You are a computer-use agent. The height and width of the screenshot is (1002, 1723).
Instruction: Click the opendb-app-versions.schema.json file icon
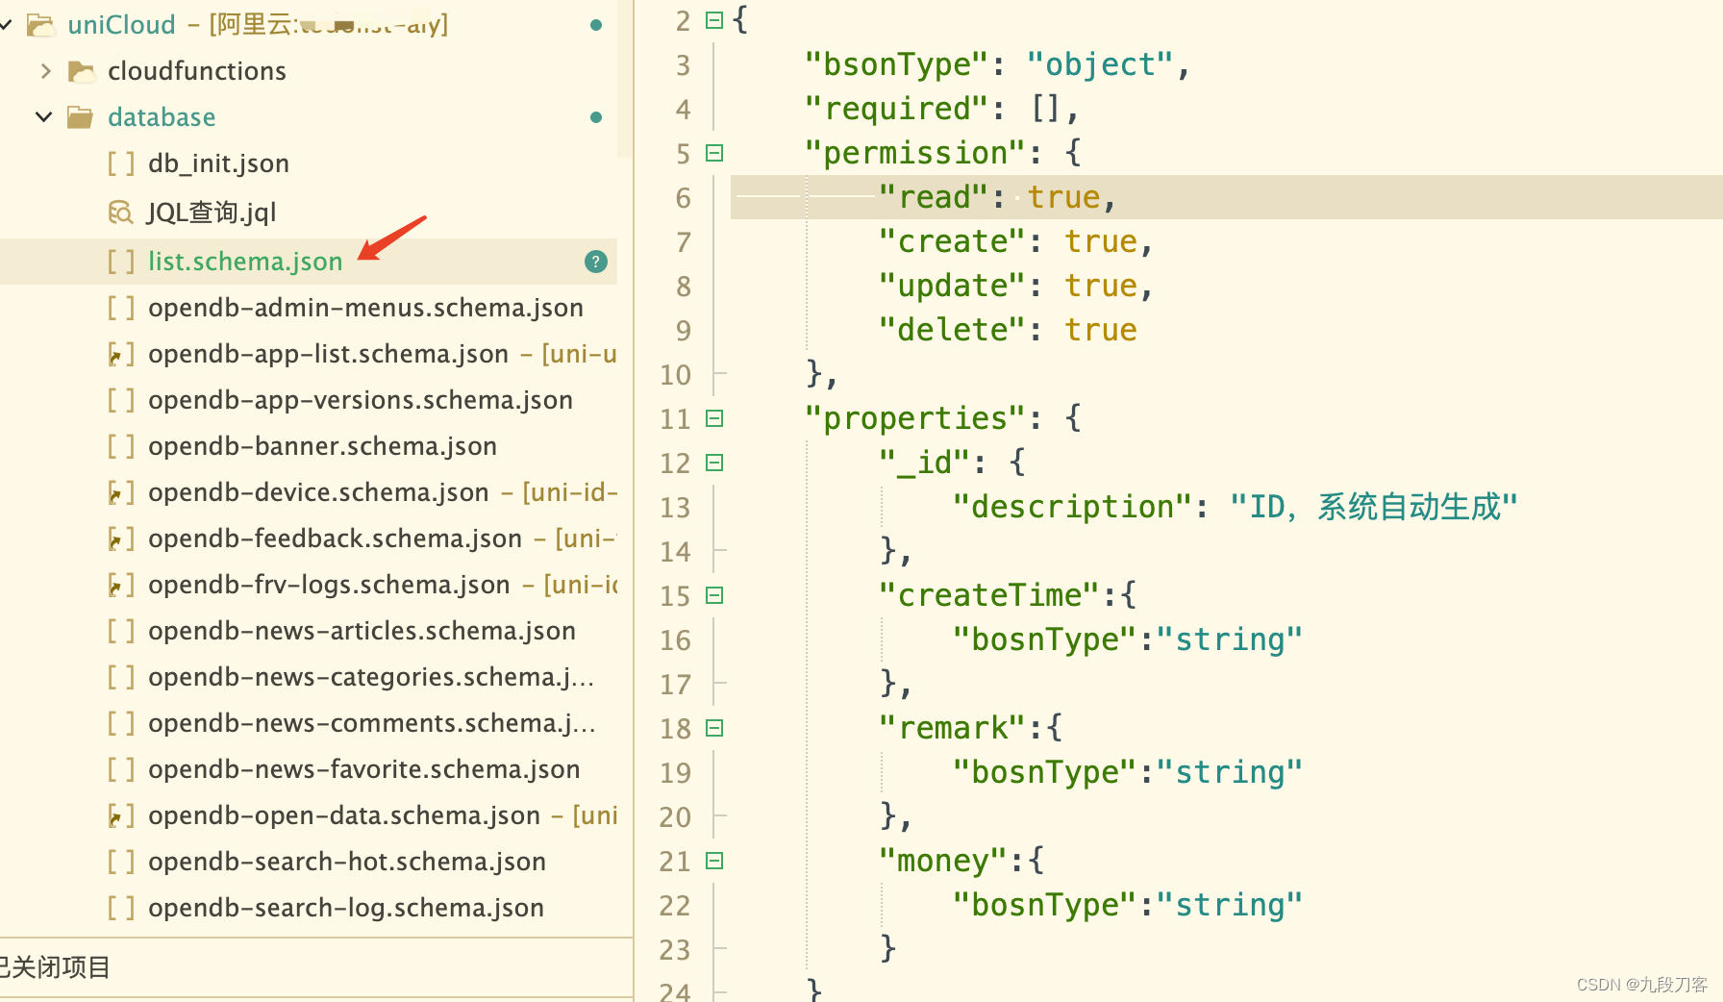point(121,400)
